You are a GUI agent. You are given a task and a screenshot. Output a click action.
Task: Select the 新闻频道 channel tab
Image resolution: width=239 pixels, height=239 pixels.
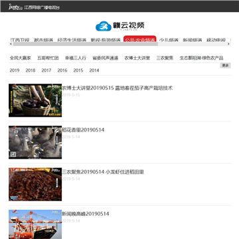(193, 40)
